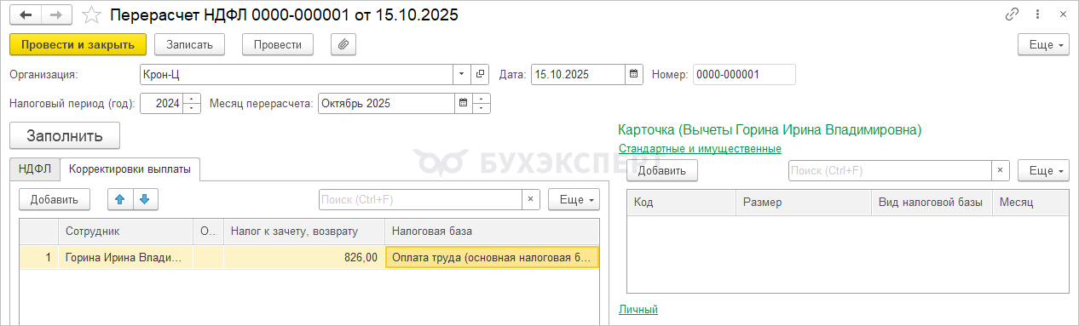Focus search field in the deductions card
The image size is (1079, 326).
tap(890, 170)
